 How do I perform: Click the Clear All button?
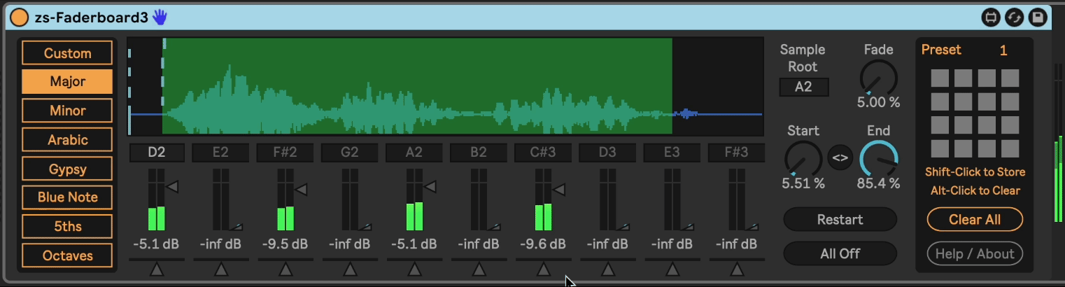point(975,219)
